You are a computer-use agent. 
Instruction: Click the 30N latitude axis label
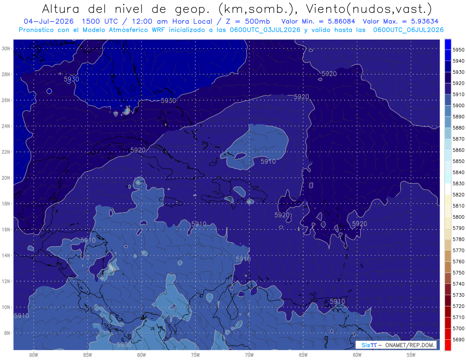7,49
